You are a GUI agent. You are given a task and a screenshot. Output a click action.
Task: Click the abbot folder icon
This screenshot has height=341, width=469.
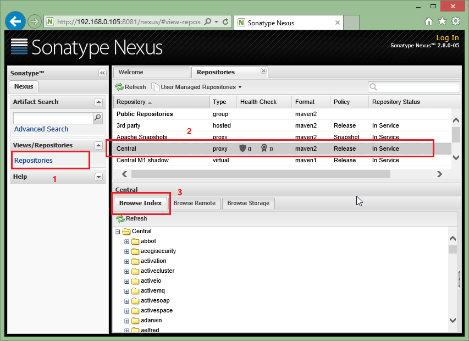point(135,241)
